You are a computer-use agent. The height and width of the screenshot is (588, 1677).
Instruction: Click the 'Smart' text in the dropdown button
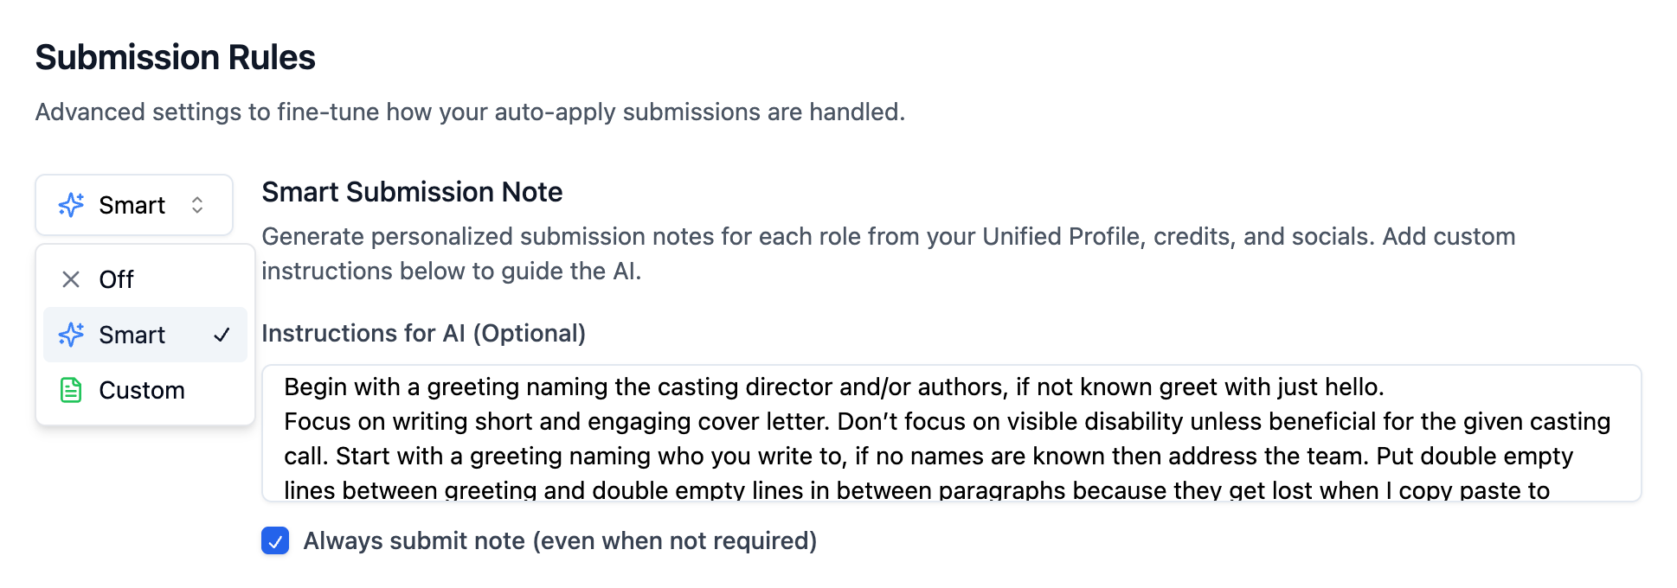(132, 205)
